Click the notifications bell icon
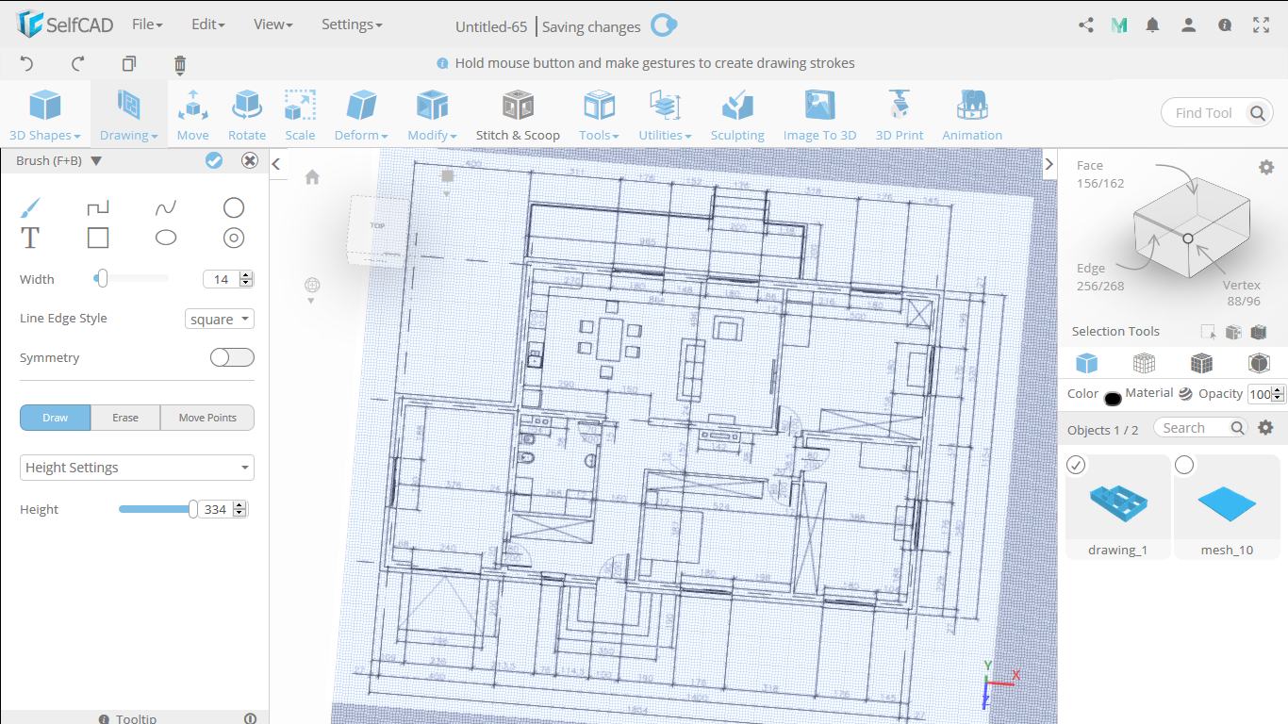 click(x=1152, y=25)
